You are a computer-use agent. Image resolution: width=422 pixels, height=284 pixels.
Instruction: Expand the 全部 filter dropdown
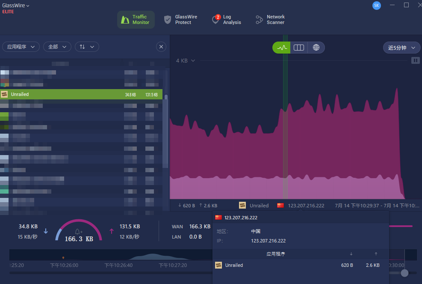(x=57, y=47)
